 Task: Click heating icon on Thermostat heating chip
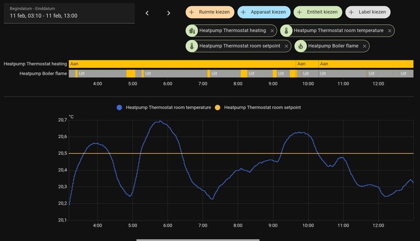point(192,31)
